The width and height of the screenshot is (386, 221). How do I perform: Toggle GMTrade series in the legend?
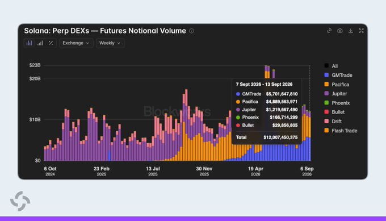[338, 75]
